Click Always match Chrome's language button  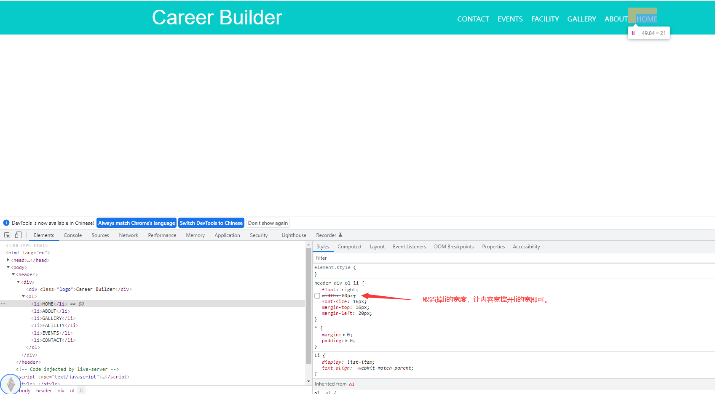click(x=137, y=223)
